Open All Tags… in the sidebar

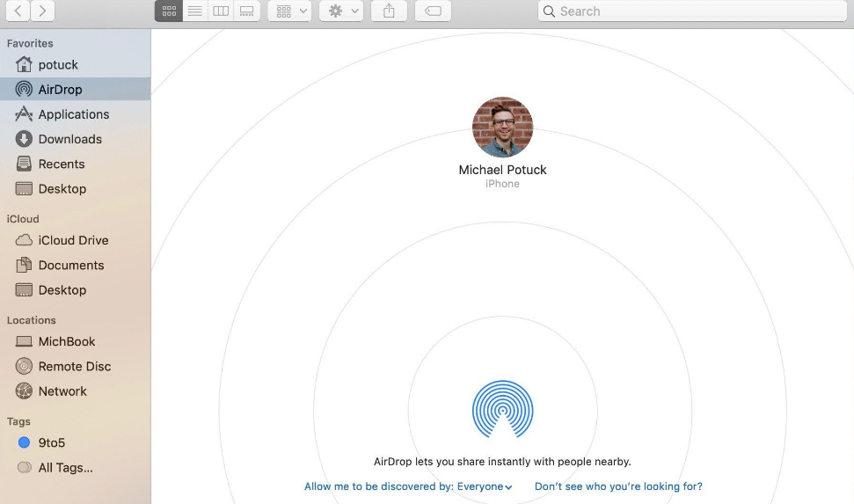(75, 467)
